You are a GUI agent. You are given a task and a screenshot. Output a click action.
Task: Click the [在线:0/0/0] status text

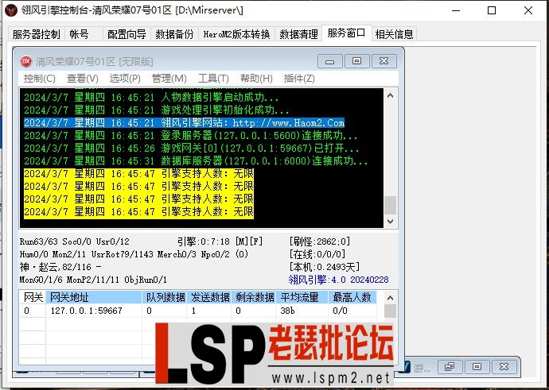pos(317,254)
